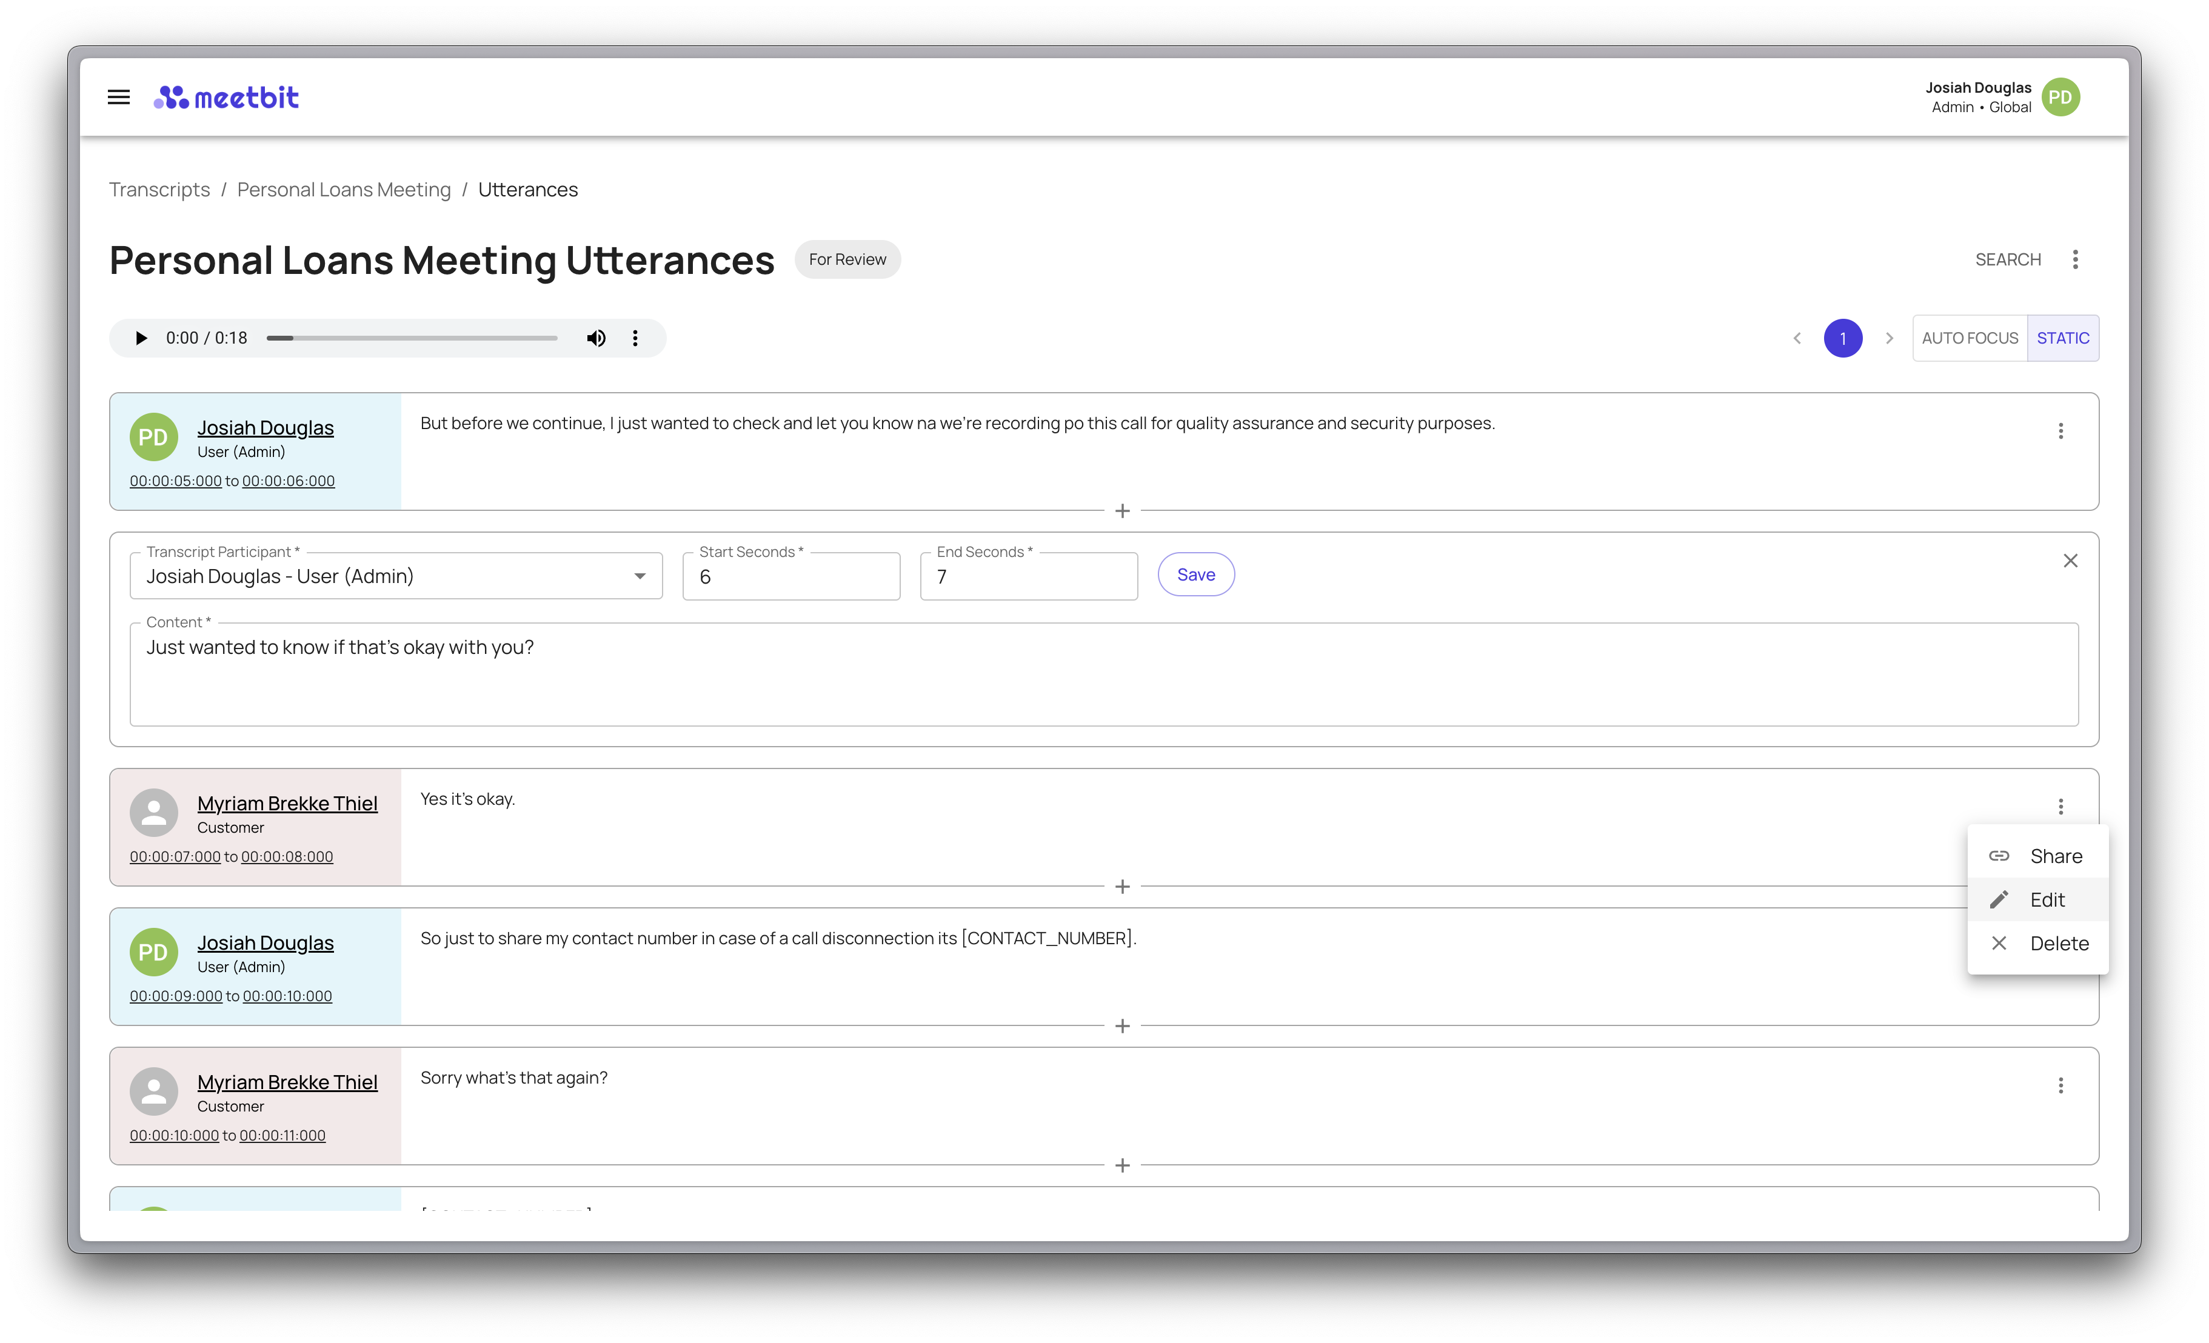Screen dimensions: 2209x1343
Task: Open options for "Sorry what's that again?" utterance
Action: point(2060,1085)
